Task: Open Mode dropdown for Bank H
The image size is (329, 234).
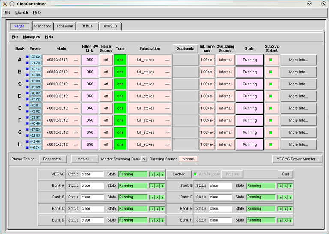Action: click(x=61, y=144)
